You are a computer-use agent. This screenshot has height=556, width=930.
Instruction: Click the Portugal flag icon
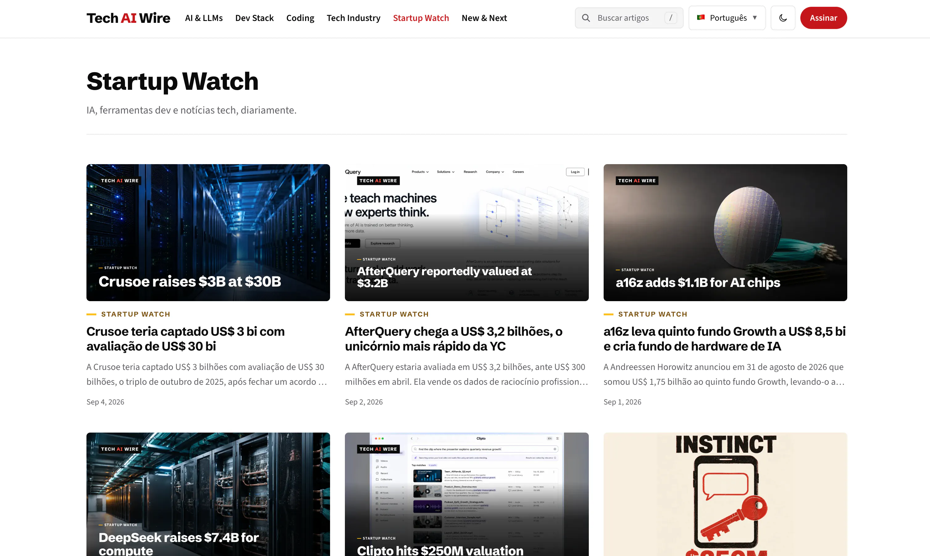pos(701,18)
